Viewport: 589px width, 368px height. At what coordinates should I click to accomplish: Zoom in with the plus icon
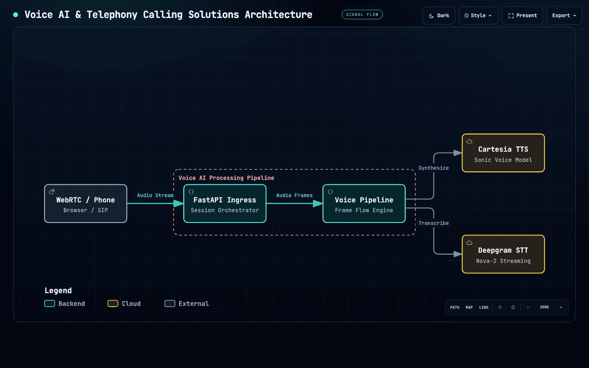click(561, 307)
